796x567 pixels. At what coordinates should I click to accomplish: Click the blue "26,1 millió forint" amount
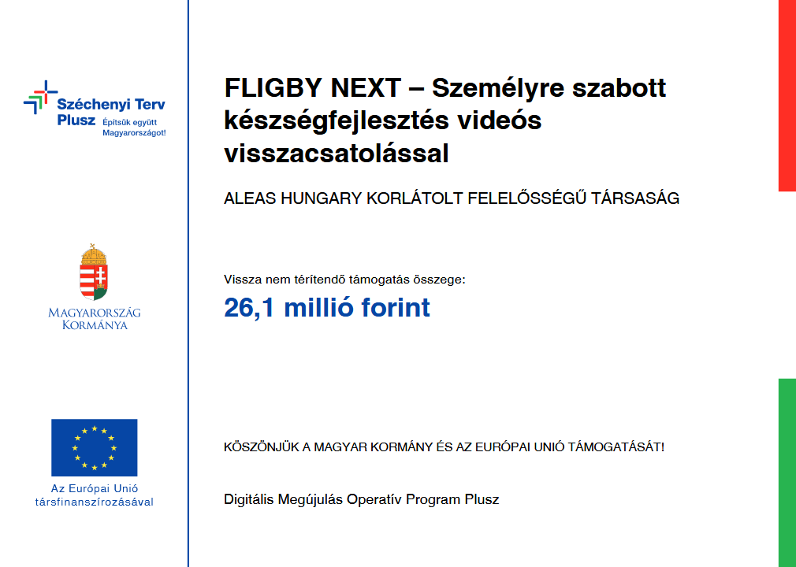tap(327, 307)
